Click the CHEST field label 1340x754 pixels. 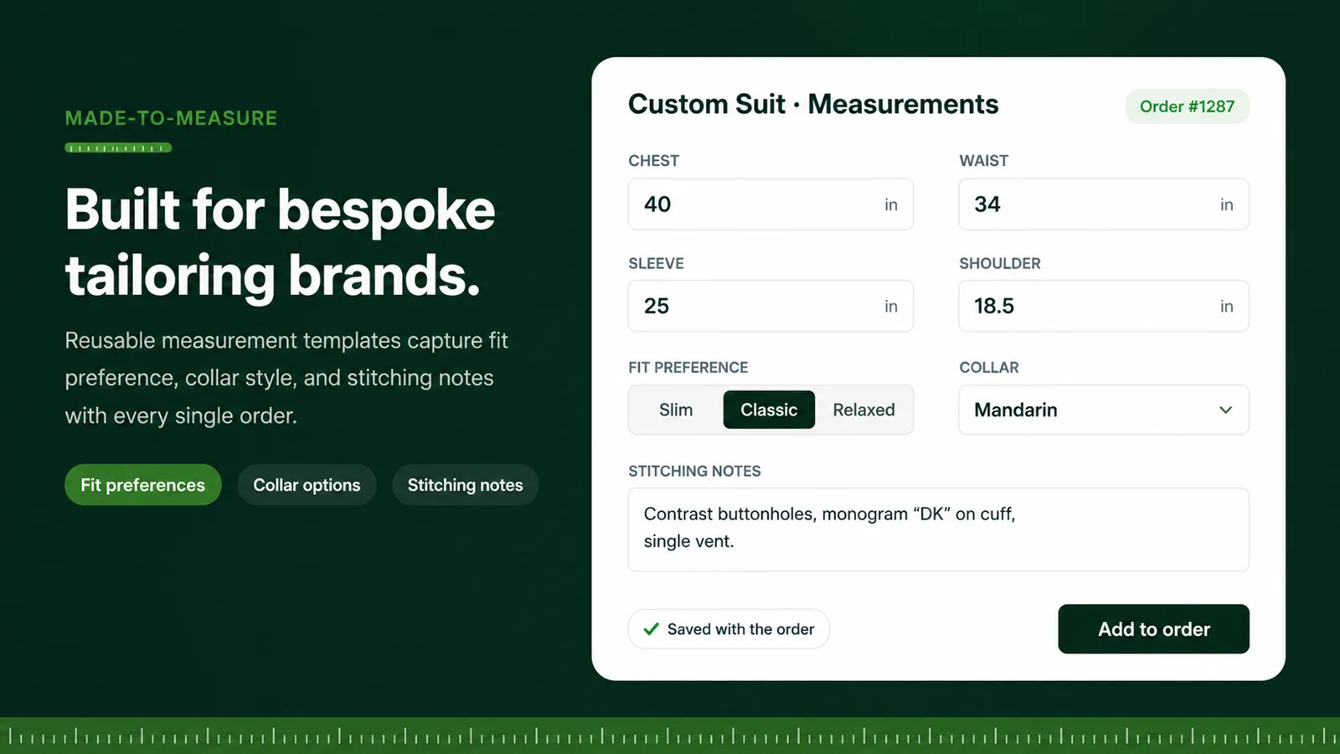653,161
